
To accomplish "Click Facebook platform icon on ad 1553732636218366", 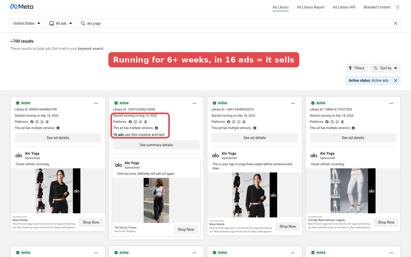I will (130, 122).
